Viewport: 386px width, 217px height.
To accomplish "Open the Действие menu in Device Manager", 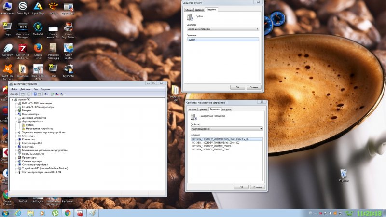I will 26,89.
